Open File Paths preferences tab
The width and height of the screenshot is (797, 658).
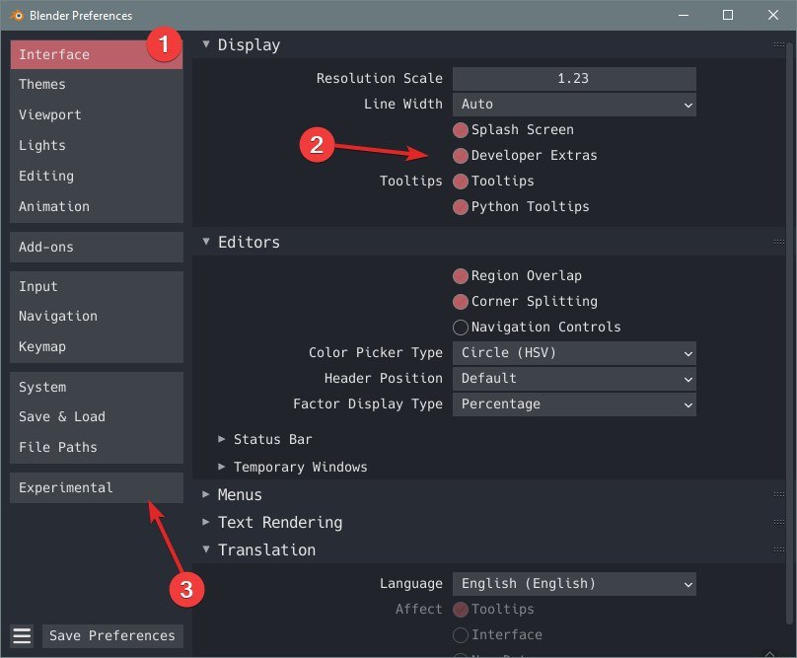click(96, 448)
